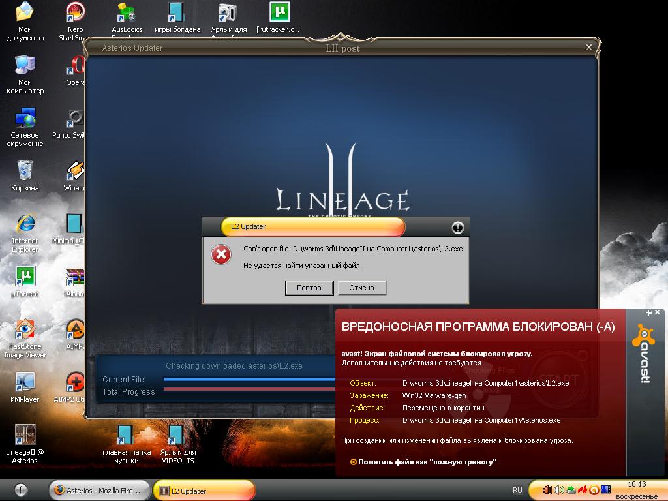Click the 'Asterios Updater' title text

[x=132, y=48]
